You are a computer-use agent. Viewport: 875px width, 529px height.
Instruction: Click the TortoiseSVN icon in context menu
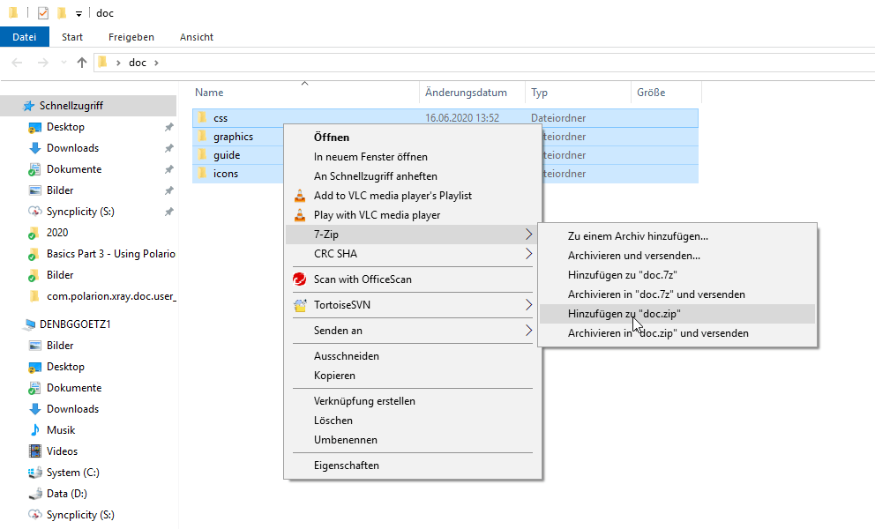(300, 305)
